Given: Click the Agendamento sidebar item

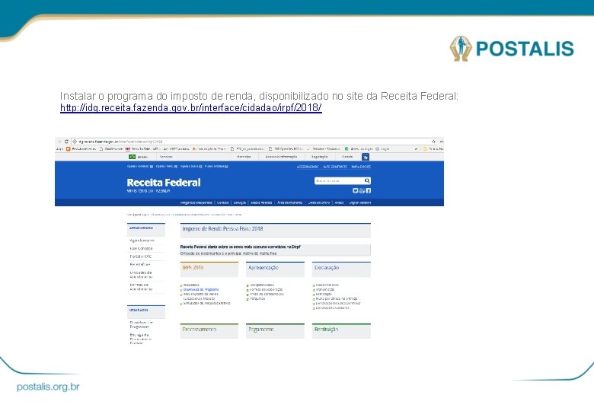Looking at the screenshot, I should [x=142, y=241].
